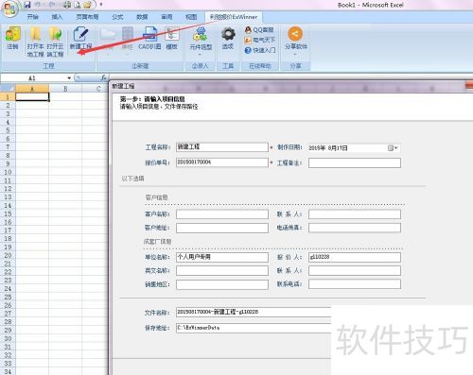
Task: Switch to the 插入 ribbon tab
Action: [x=57, y=17]
